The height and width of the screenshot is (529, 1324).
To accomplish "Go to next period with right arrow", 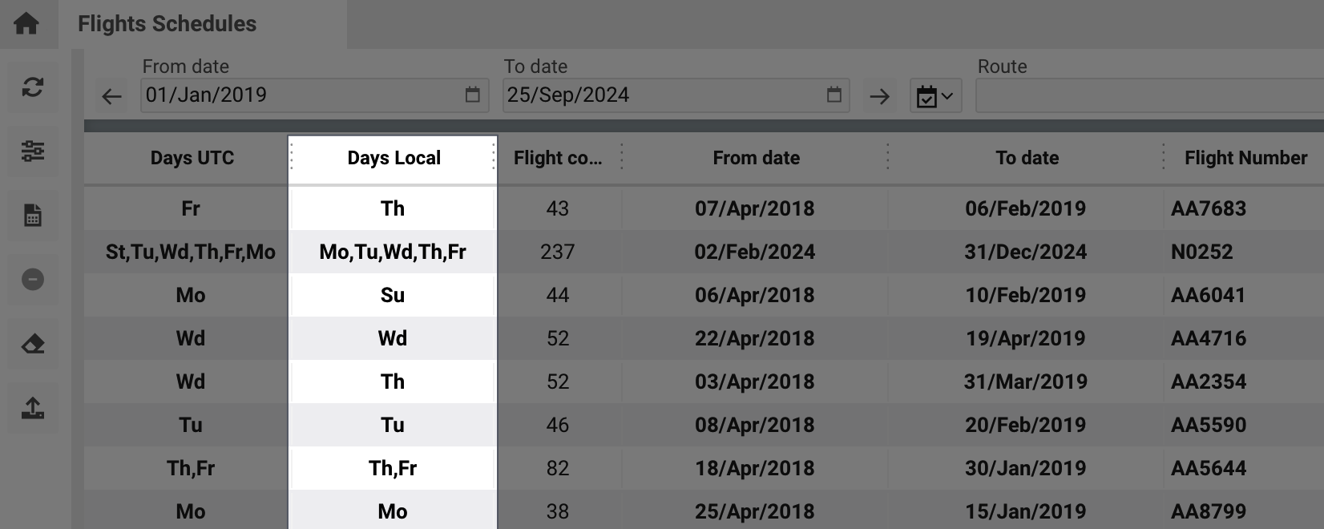I will click(x=879, y=97).
